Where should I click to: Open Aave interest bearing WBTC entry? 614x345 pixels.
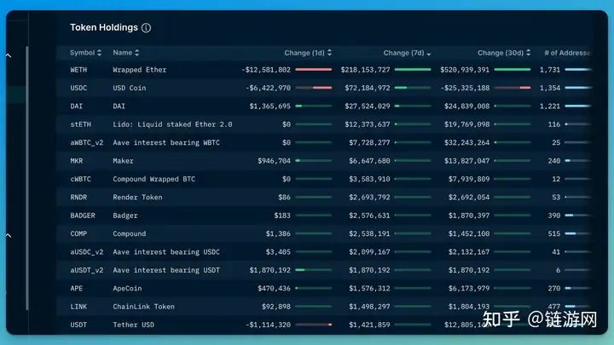pyautogui.click(x=165, y=142)
